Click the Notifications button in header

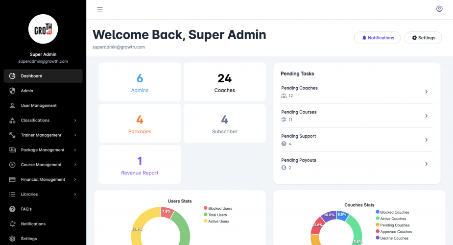click(377, 38)
